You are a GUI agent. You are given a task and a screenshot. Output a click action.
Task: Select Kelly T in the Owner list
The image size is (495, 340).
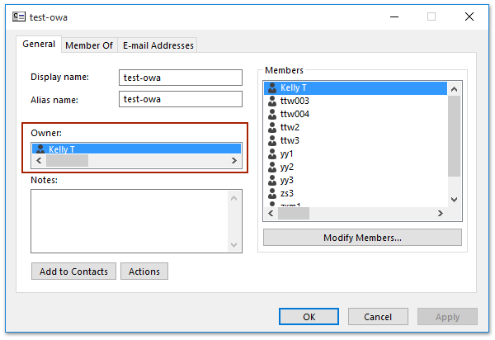[136, 149]
